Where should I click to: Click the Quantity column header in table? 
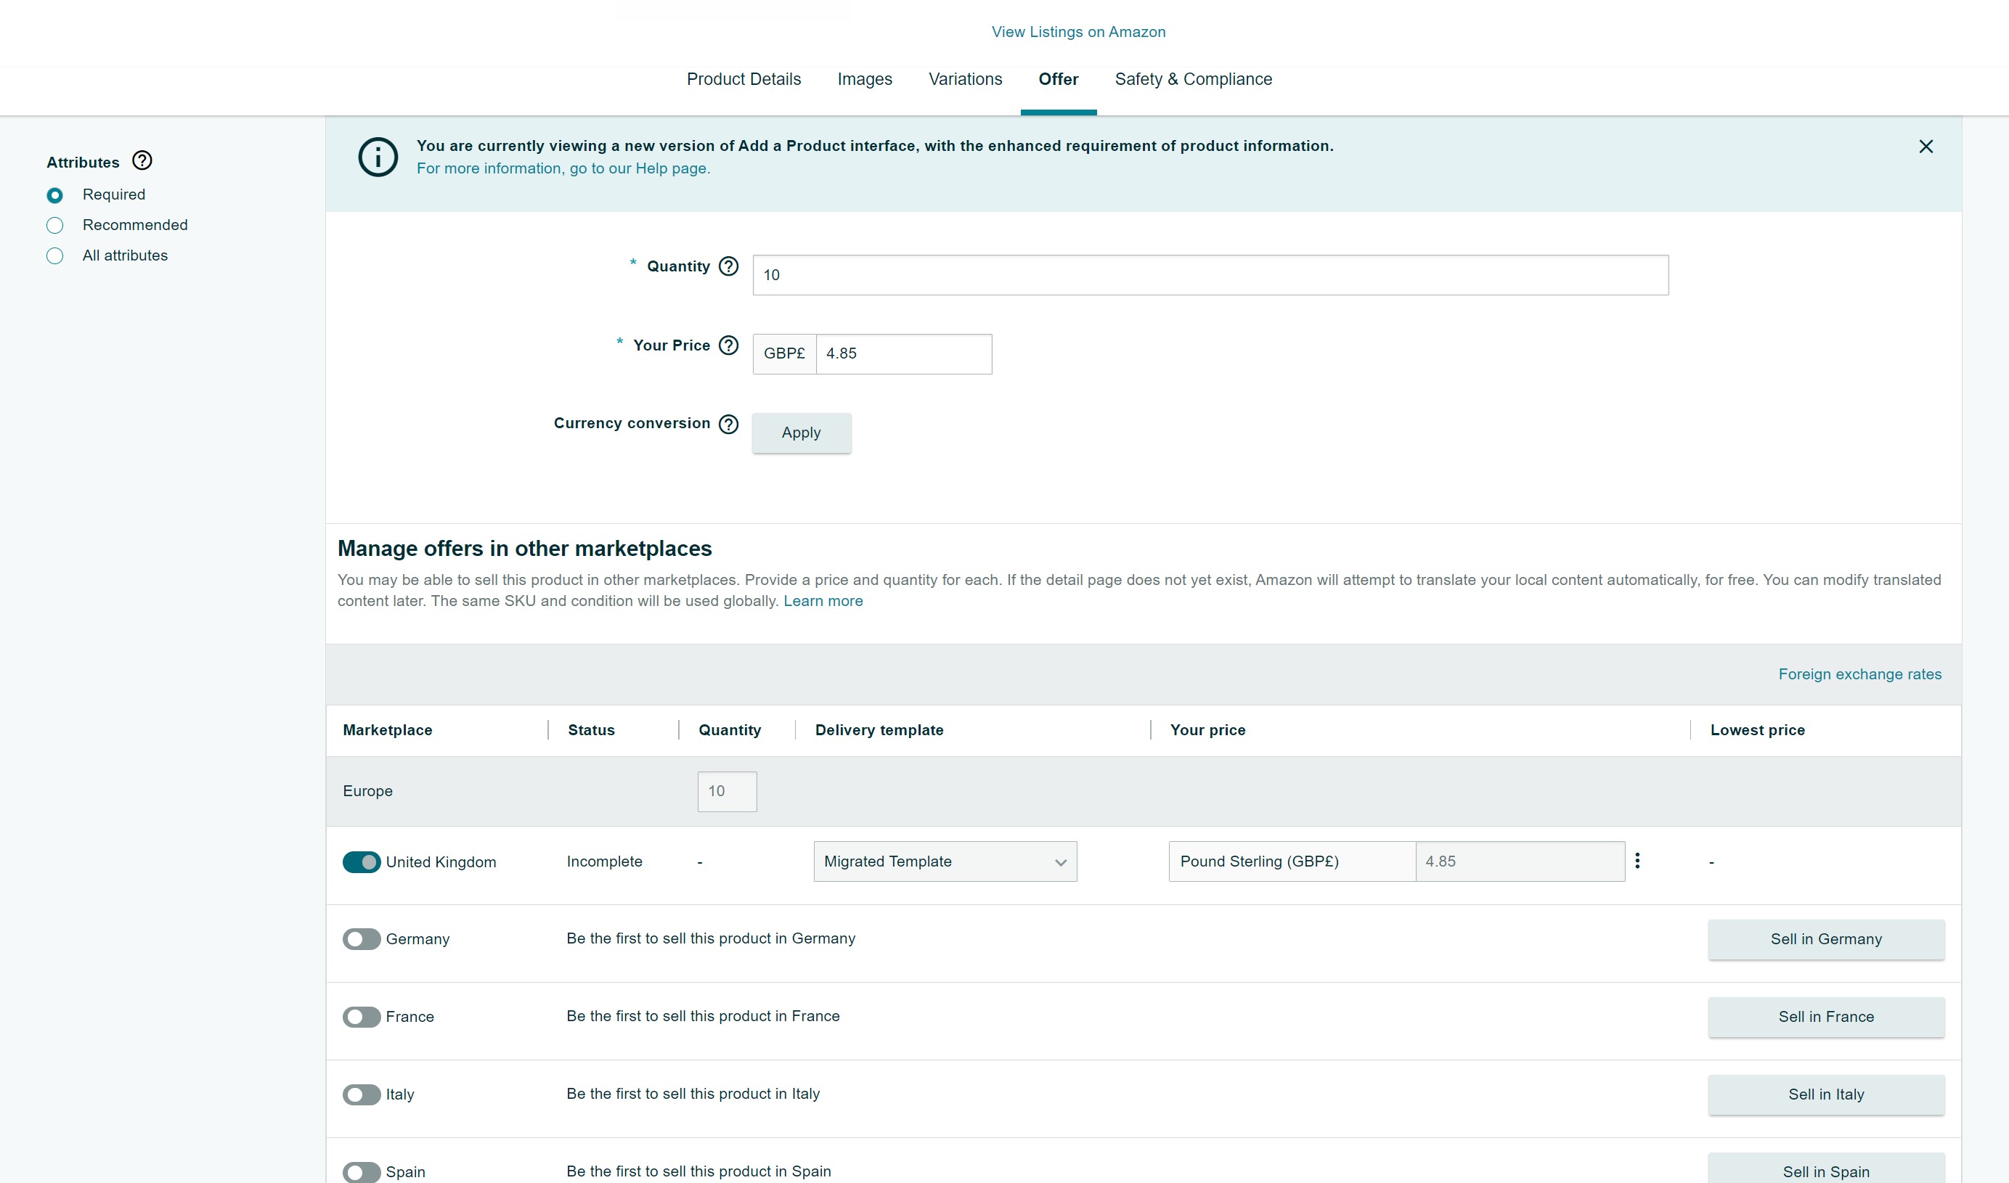(730, 730)
